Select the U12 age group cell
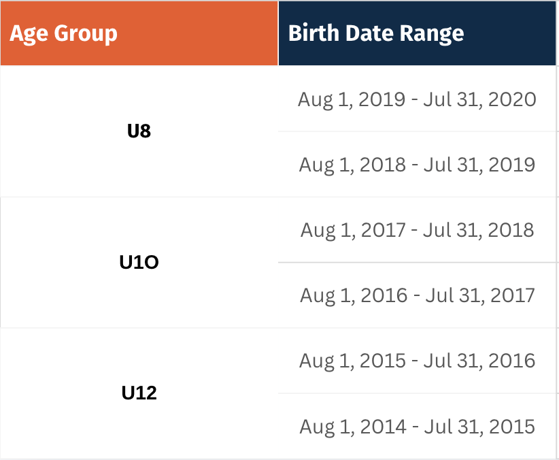 (x=139, y=393)
